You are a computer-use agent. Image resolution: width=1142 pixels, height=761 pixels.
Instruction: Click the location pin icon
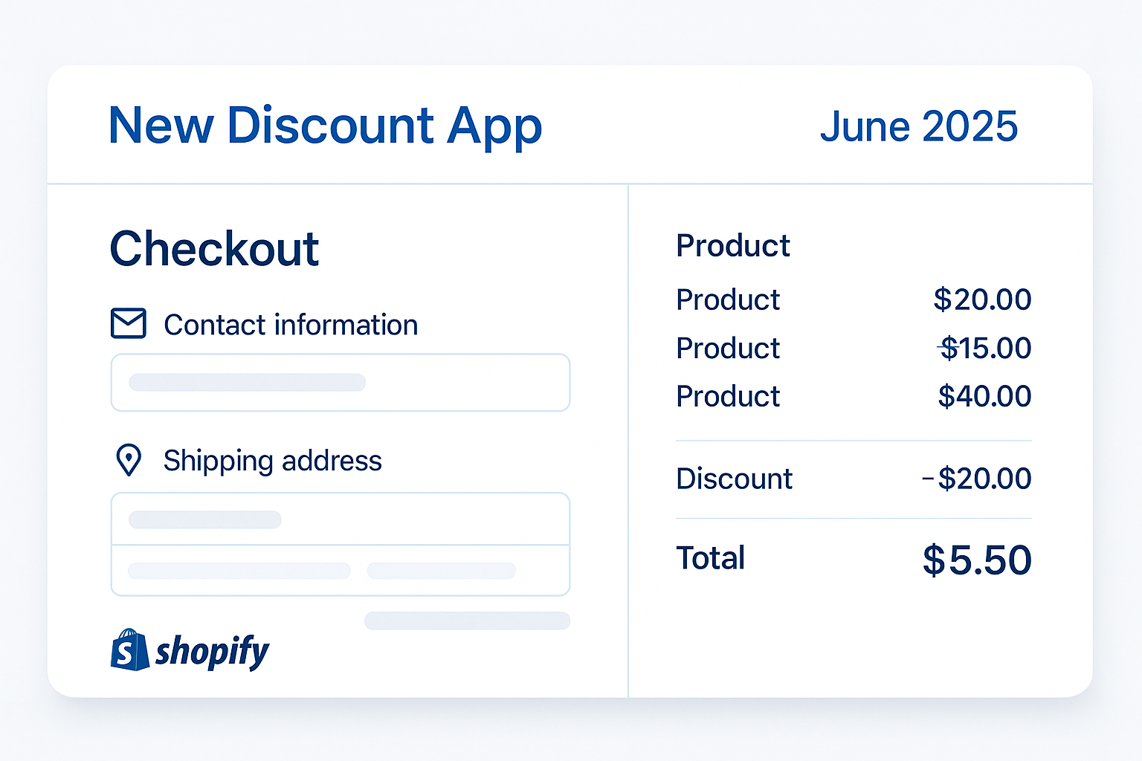(x=129, y=460)
